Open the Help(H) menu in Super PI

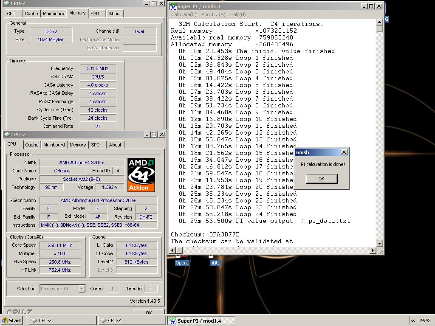[238, 14]
